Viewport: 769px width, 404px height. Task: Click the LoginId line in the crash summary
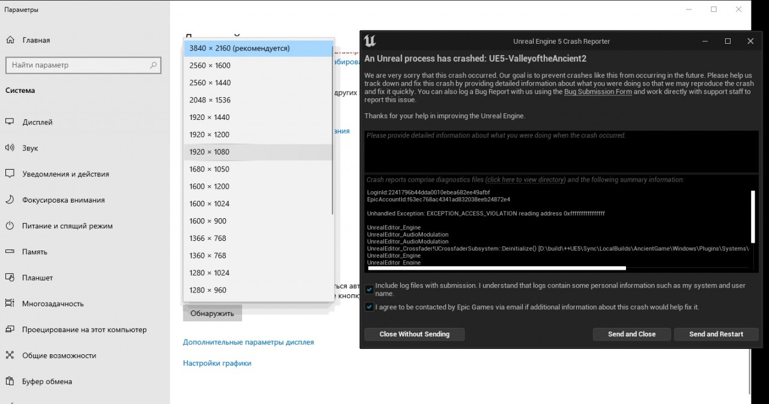[x=428, y=192]
